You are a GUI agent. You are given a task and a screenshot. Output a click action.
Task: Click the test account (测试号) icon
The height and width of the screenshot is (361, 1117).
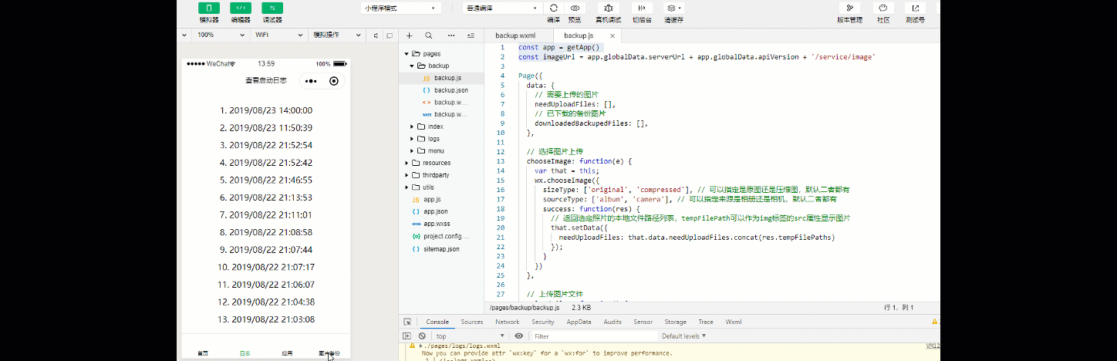pyautogui.click(x=916, y=8)
